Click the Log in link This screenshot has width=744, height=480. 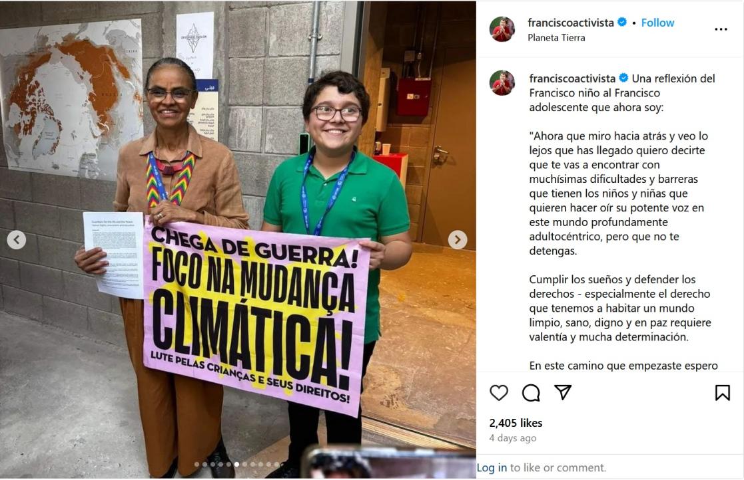[x=492, y=467]
